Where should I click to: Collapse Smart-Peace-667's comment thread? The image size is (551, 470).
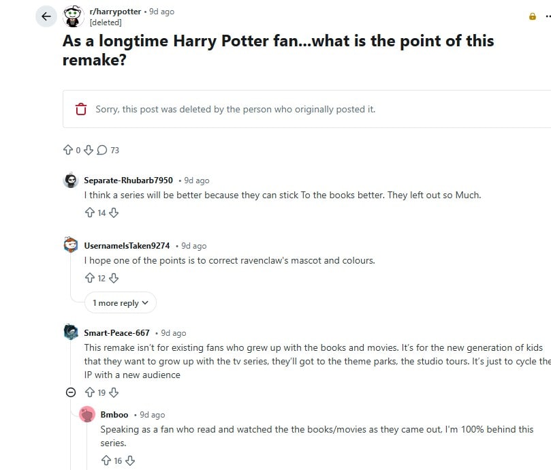point(71,392)
